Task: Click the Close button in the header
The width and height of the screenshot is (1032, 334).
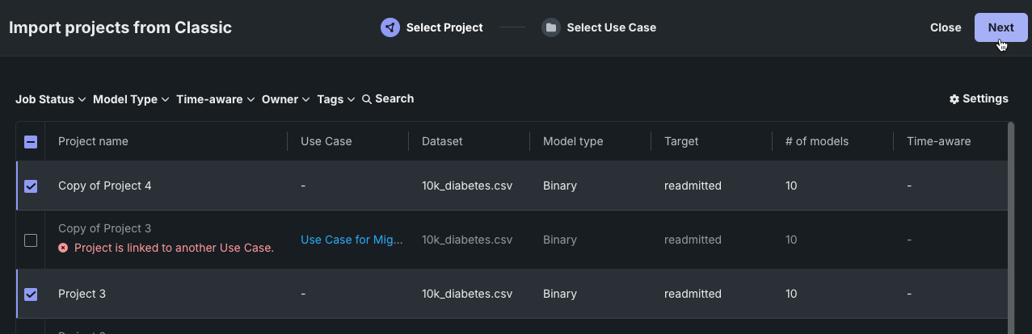Action: pyautogui.click(x=946, y=27)
